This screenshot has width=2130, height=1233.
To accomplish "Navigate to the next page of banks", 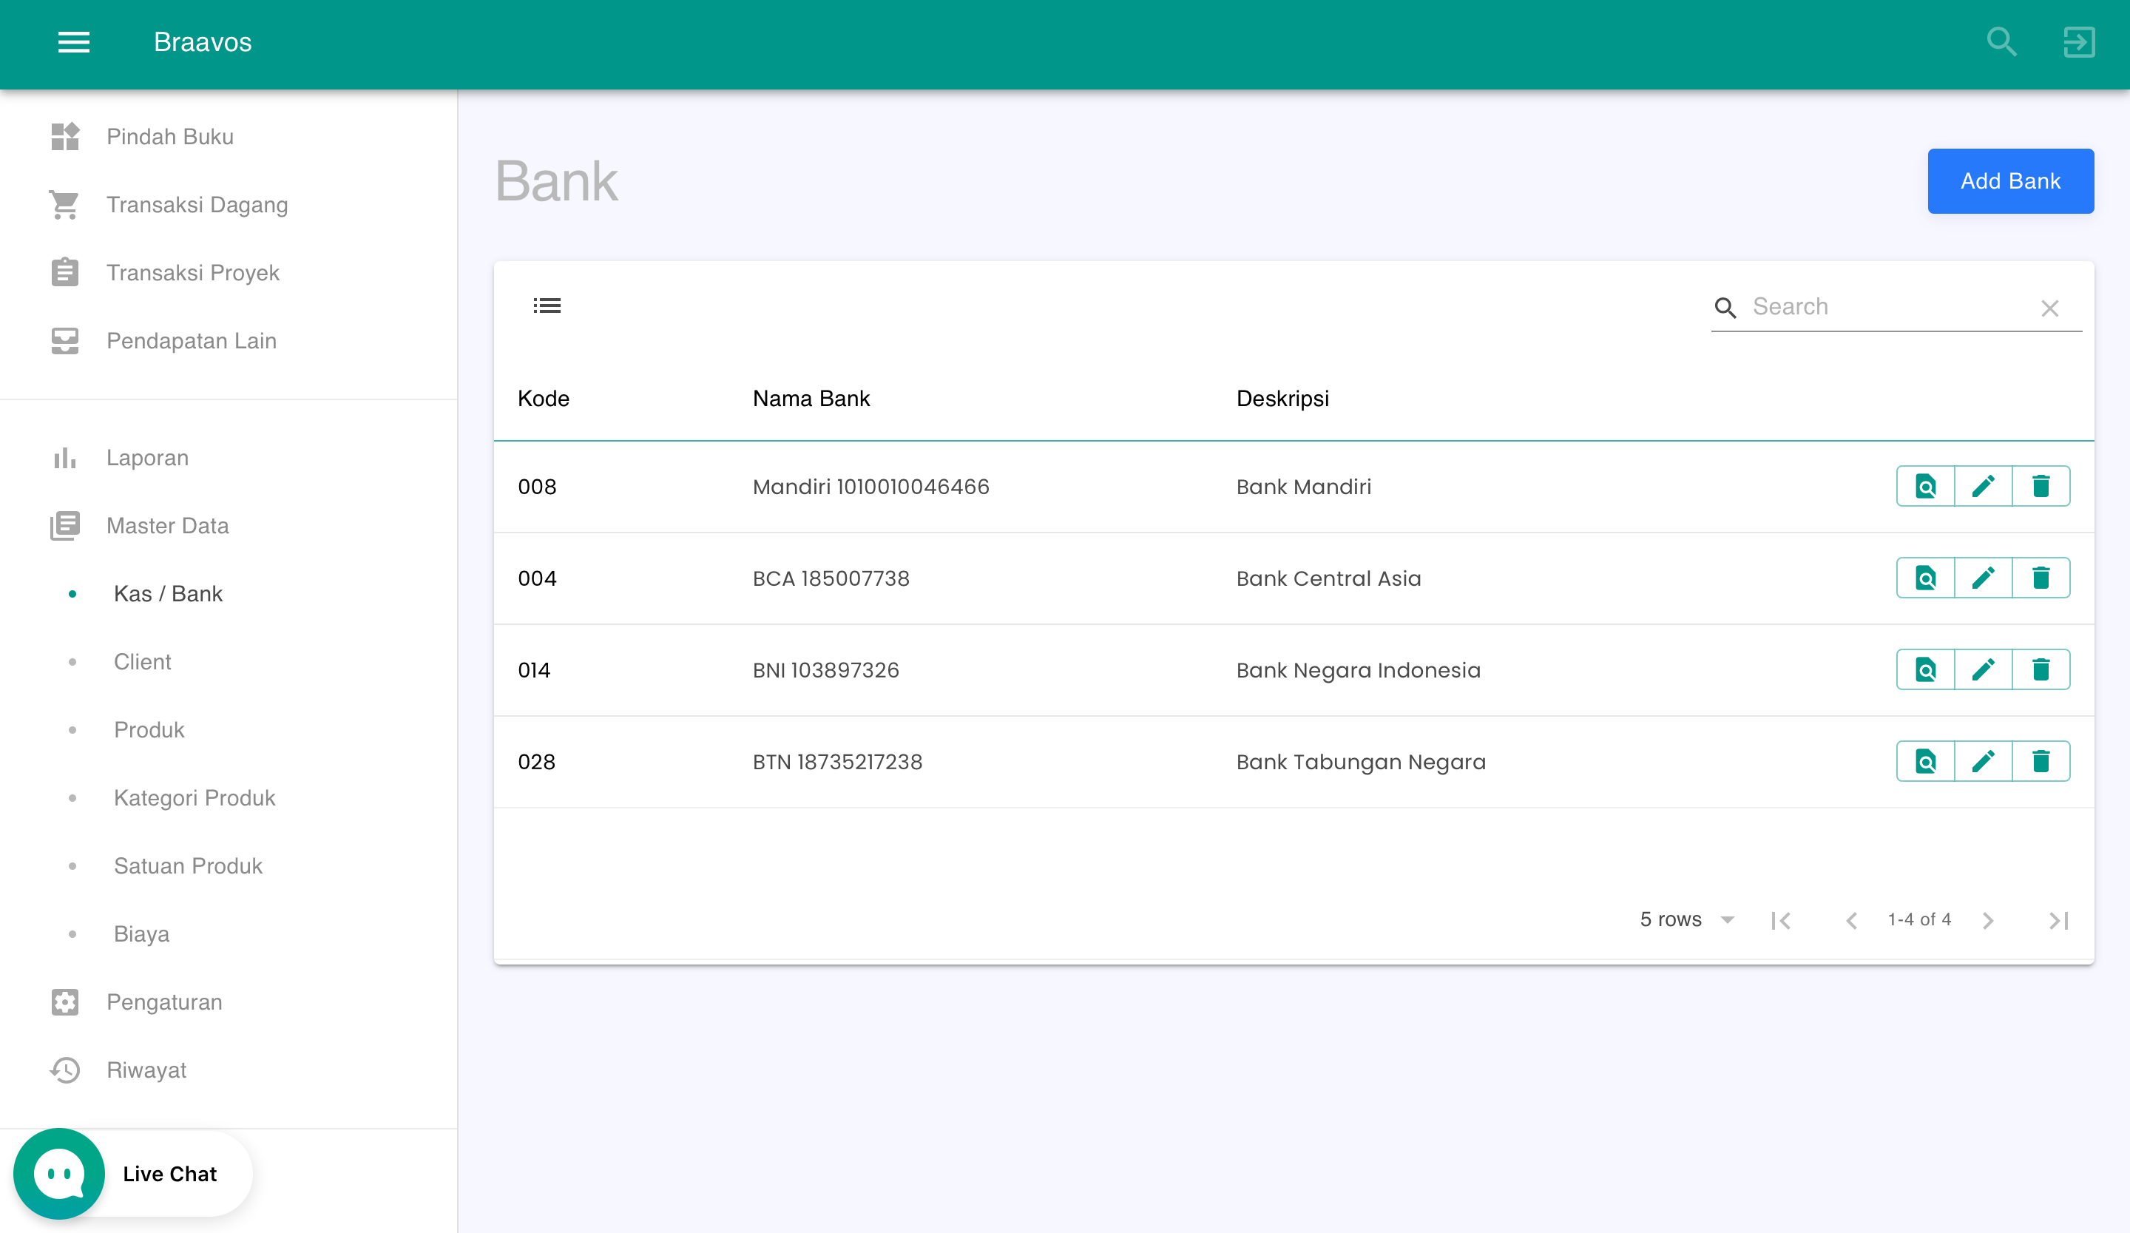I will pos(1988,919).
